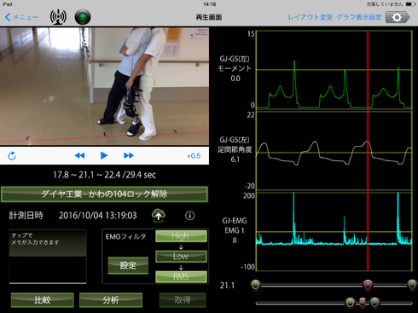Tap the 14:16 status bar clock
Image resolution: width=418 pixels, height=313 pixels.
[210, 4]
